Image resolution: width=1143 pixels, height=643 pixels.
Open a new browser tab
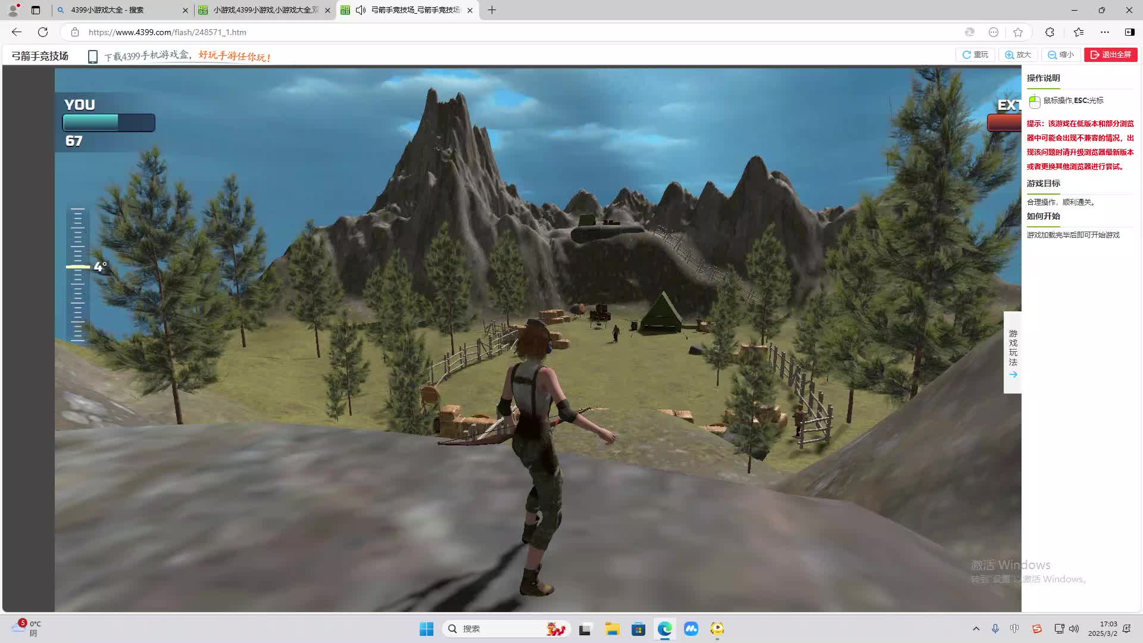492,10
